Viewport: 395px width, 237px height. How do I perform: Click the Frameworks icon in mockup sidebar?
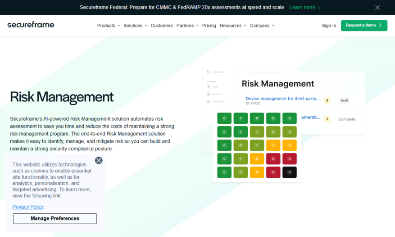coord(209,102)
